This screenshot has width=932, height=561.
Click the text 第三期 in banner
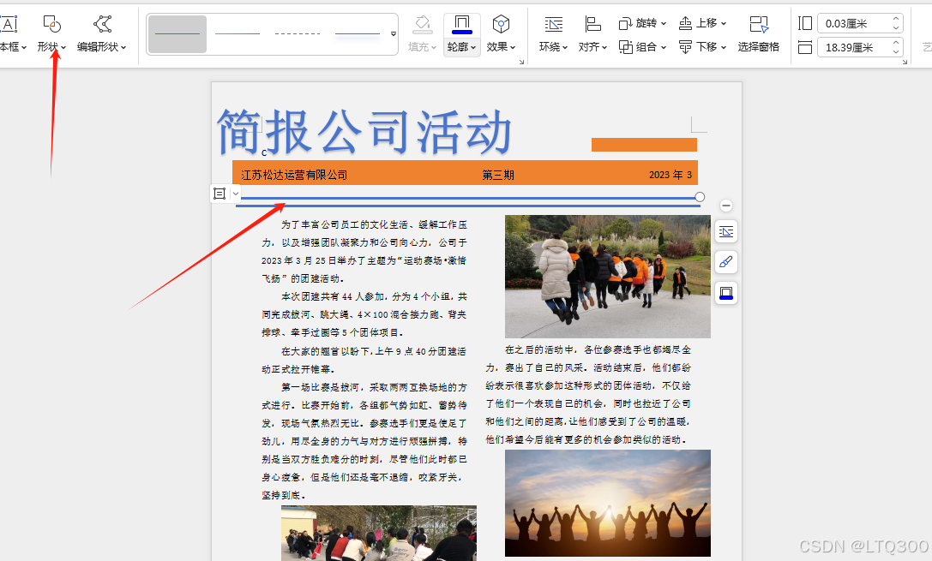pyautogui.click(x=498, y=175)
